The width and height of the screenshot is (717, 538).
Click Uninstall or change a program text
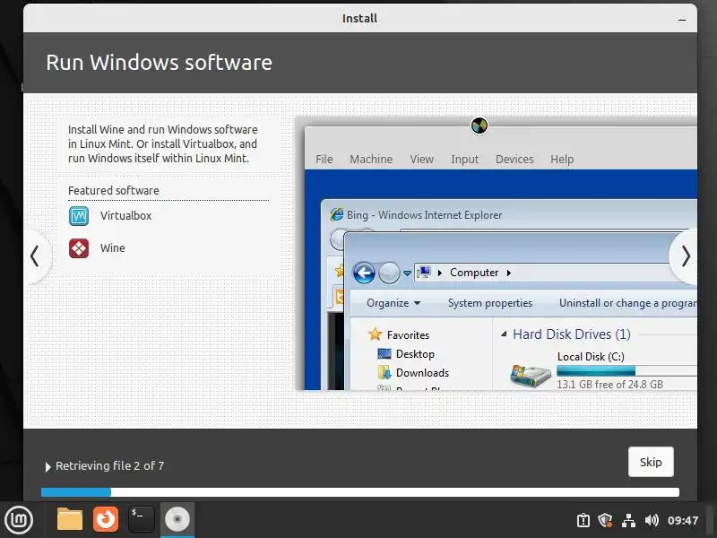(628, 303)
